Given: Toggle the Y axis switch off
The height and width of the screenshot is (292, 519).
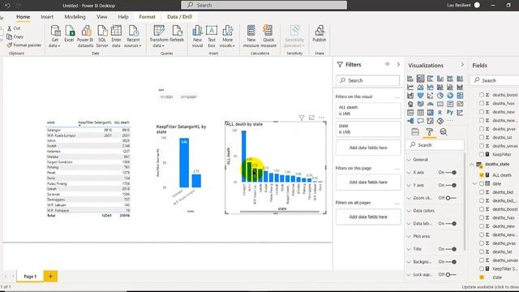Looking at the screenshot, I should point(452,185).
